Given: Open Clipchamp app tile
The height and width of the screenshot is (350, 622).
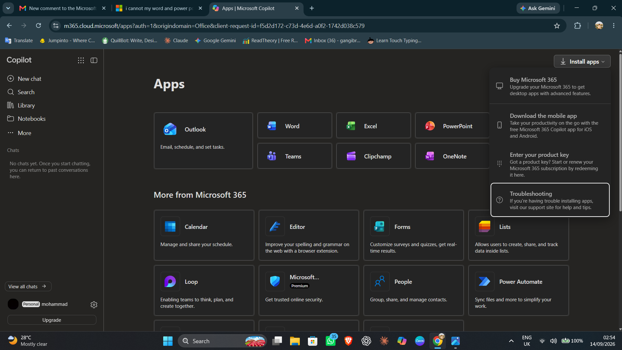Looking at the screenshot, I should [x=373, y=156].
